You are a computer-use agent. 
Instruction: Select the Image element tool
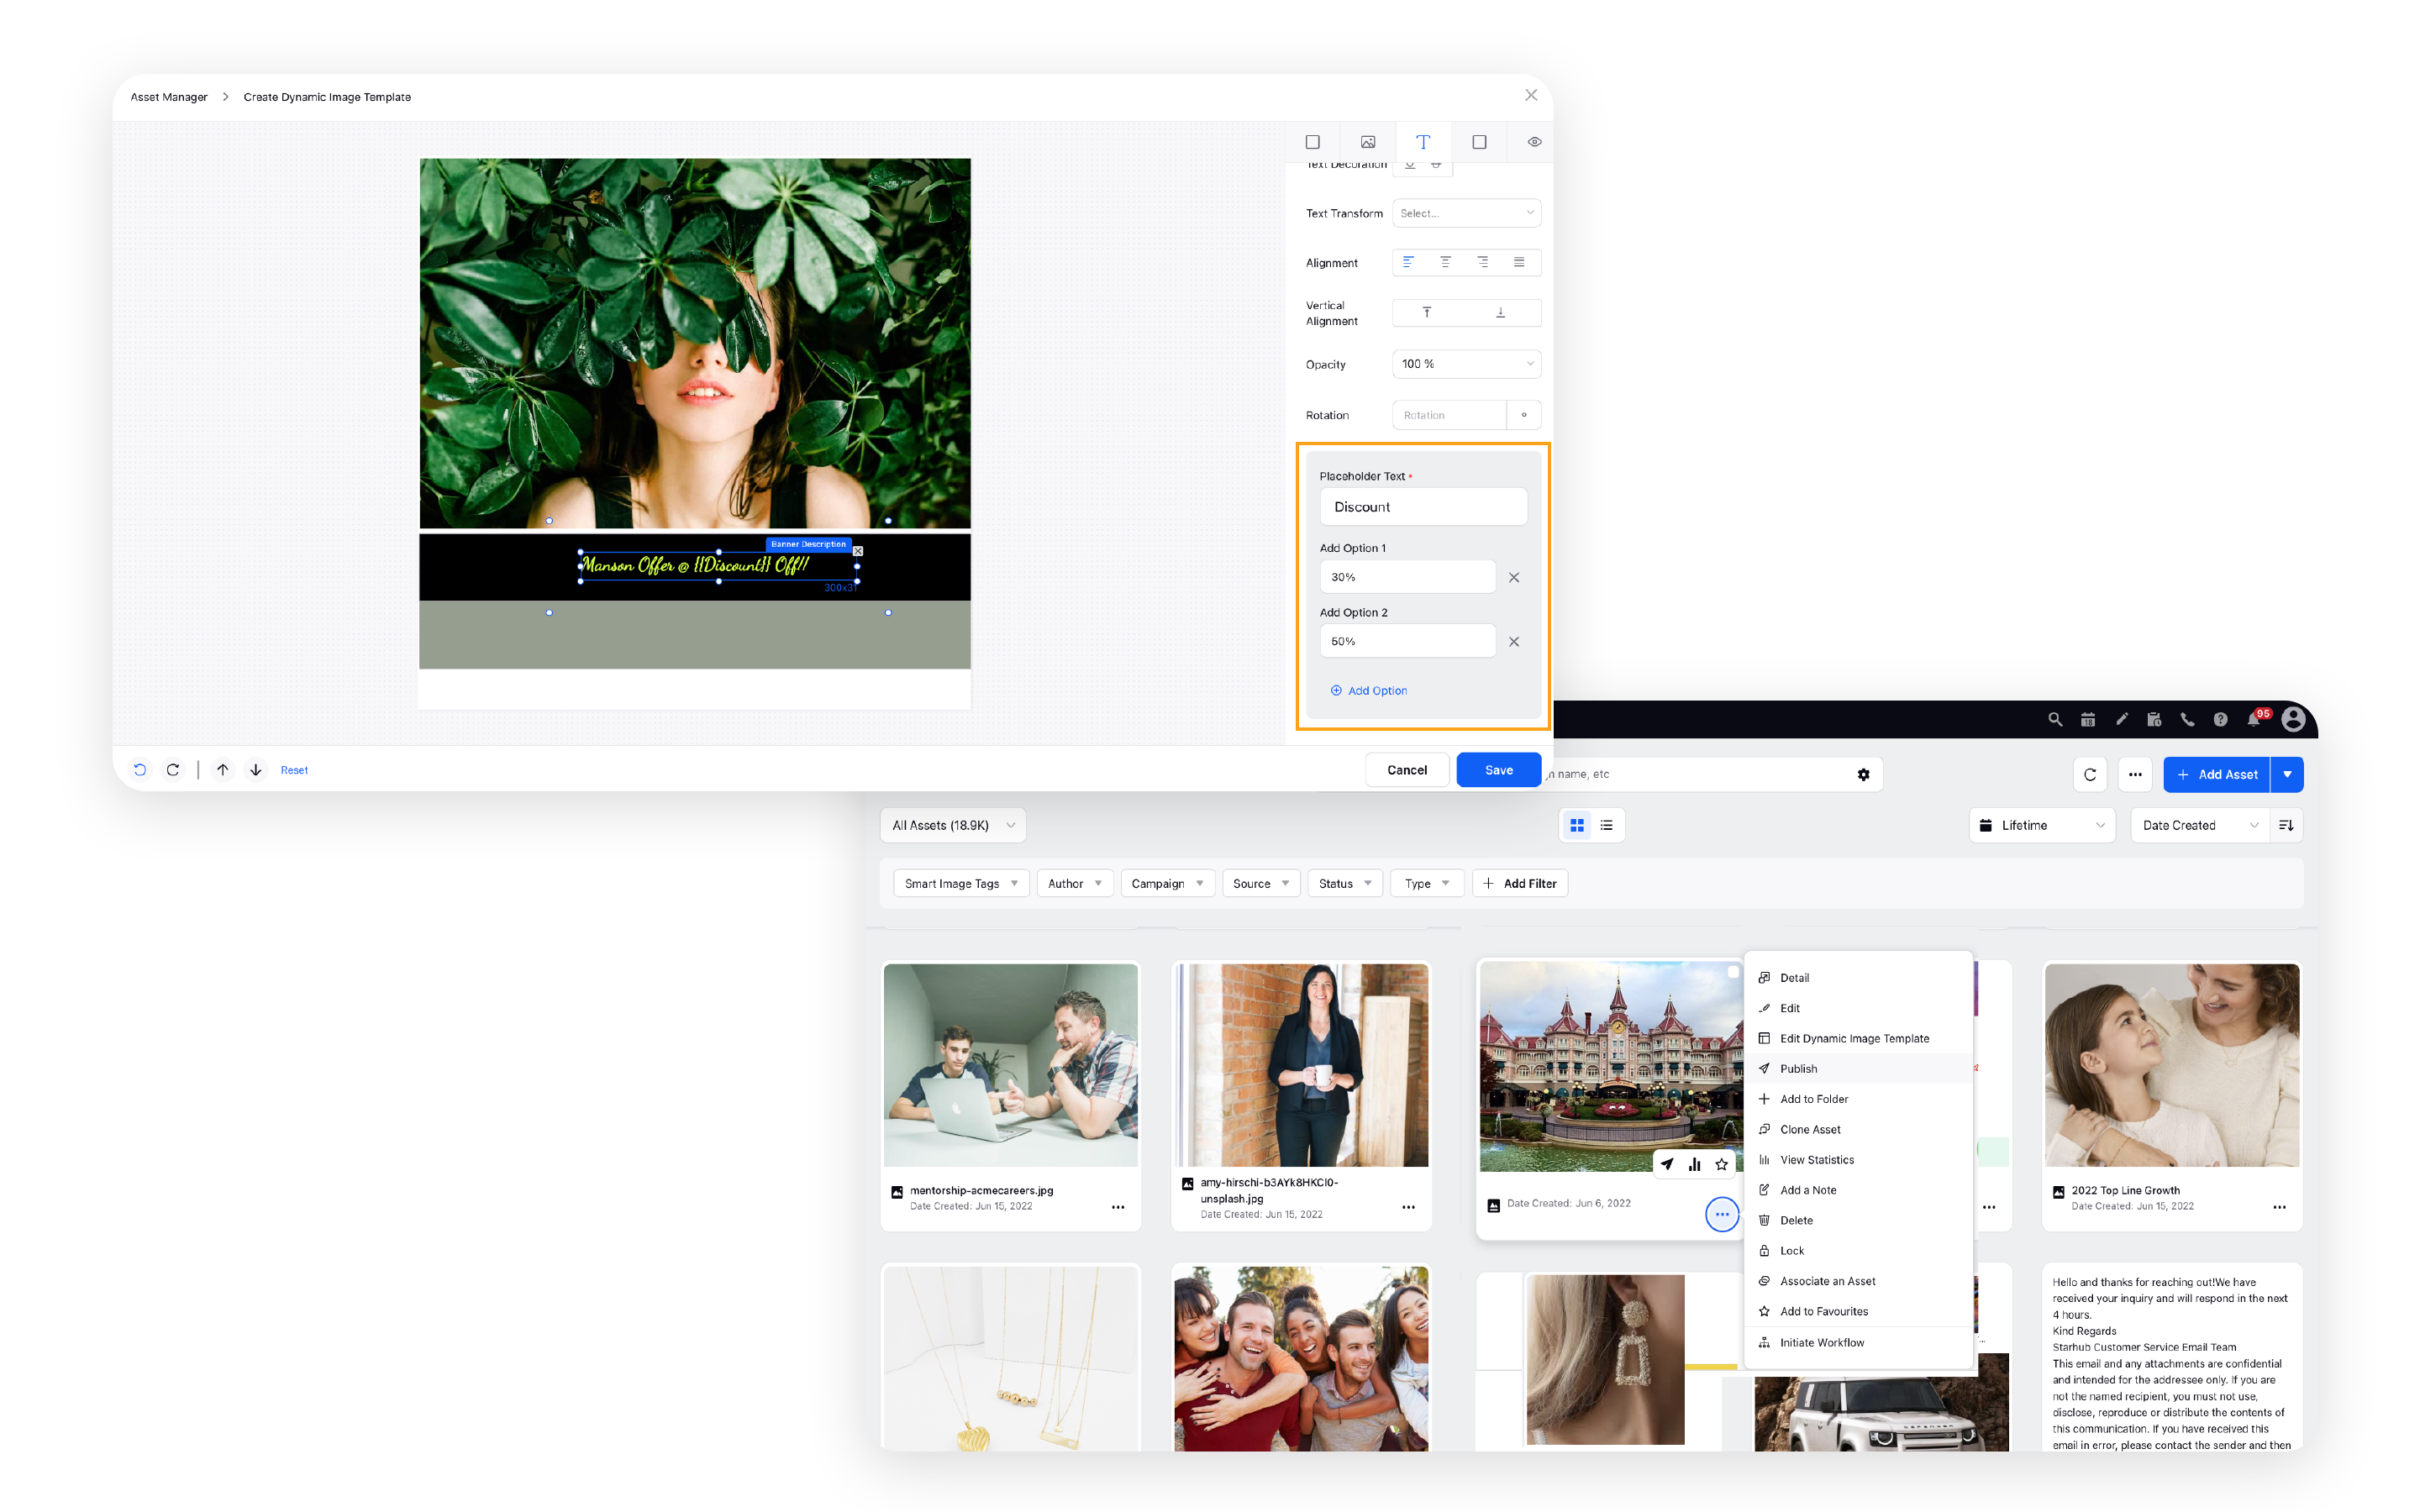tap(1368, 142)
